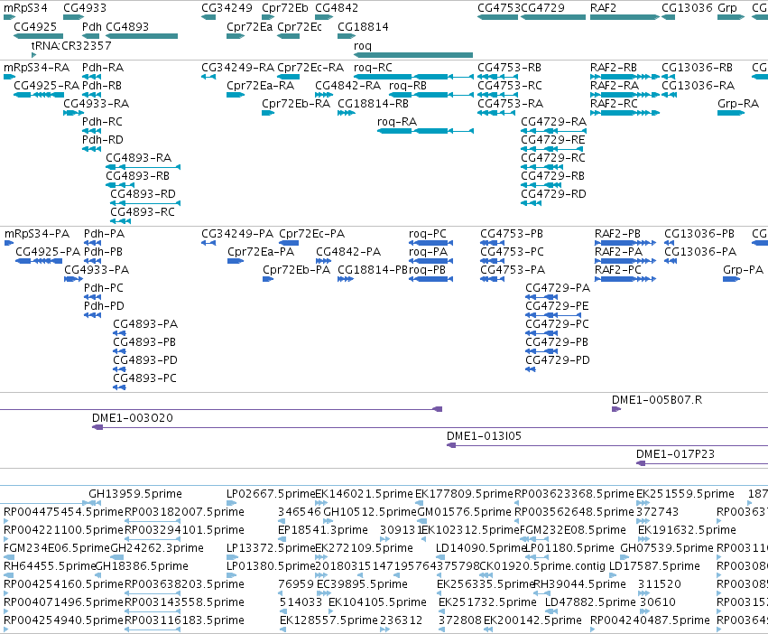This screenshot has width=768, height=634.
Task: Click the DME1-013I05 clone arrow
Action: [x=451, y=445]
